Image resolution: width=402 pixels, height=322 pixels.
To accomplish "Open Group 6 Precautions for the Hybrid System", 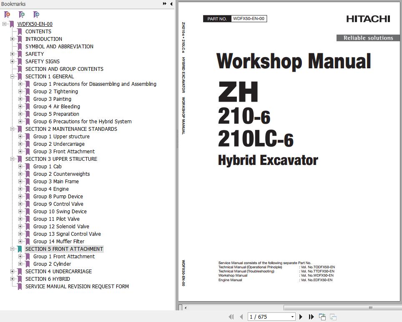I will pos(82,122).
